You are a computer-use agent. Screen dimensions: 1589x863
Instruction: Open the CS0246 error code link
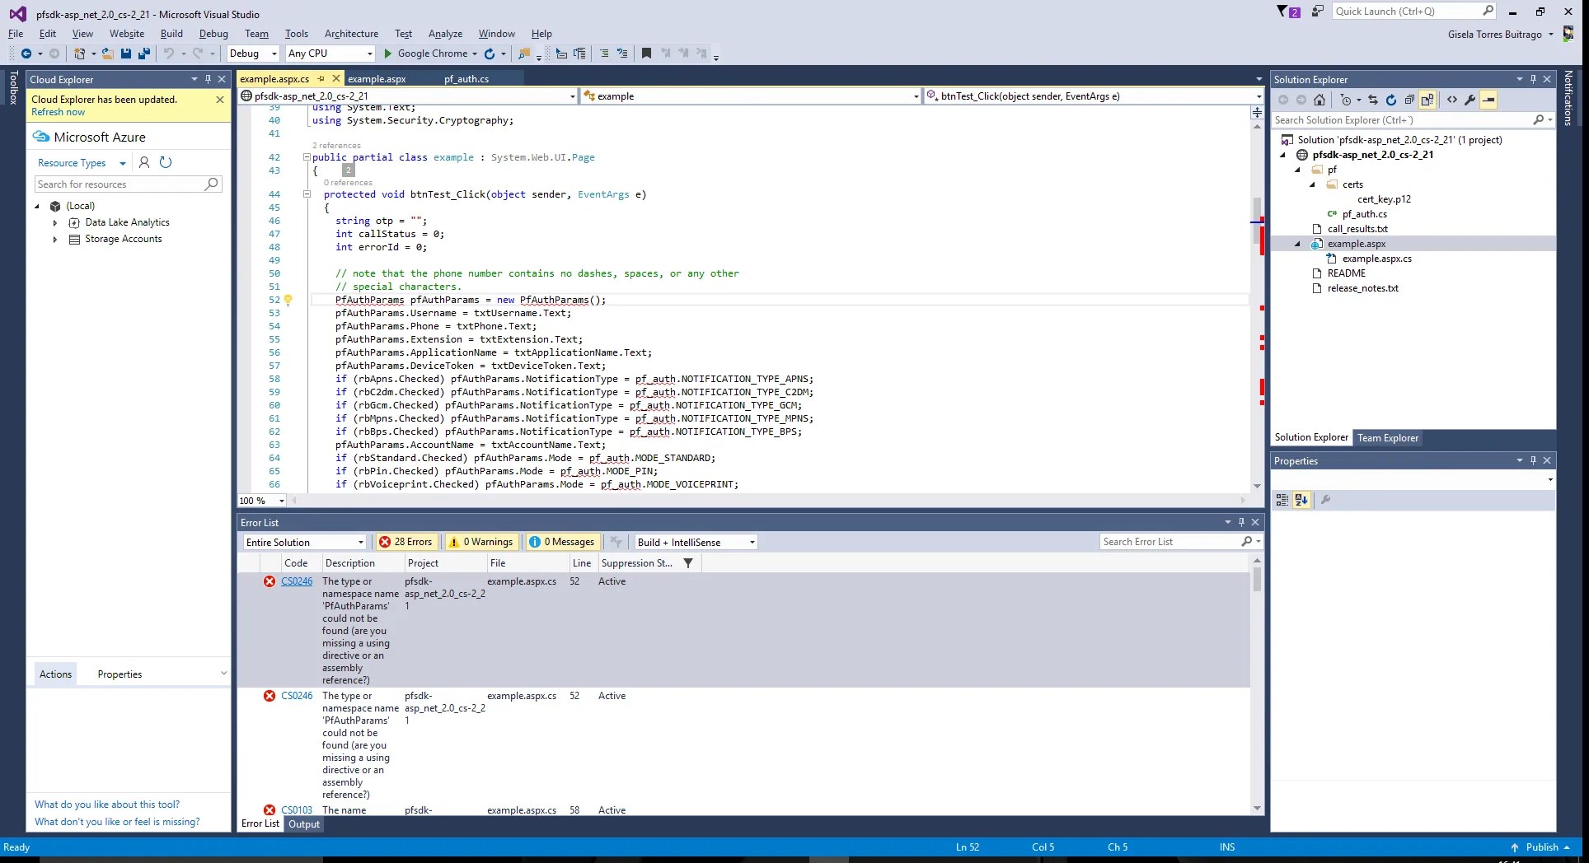[297, 581]
